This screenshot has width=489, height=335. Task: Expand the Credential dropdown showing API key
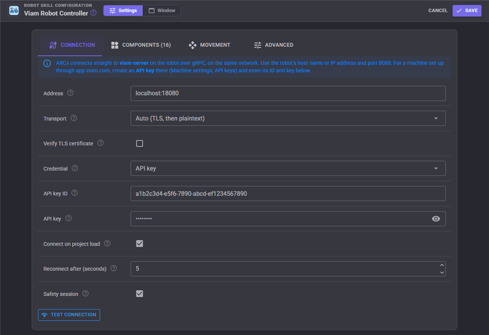[288, 168]
